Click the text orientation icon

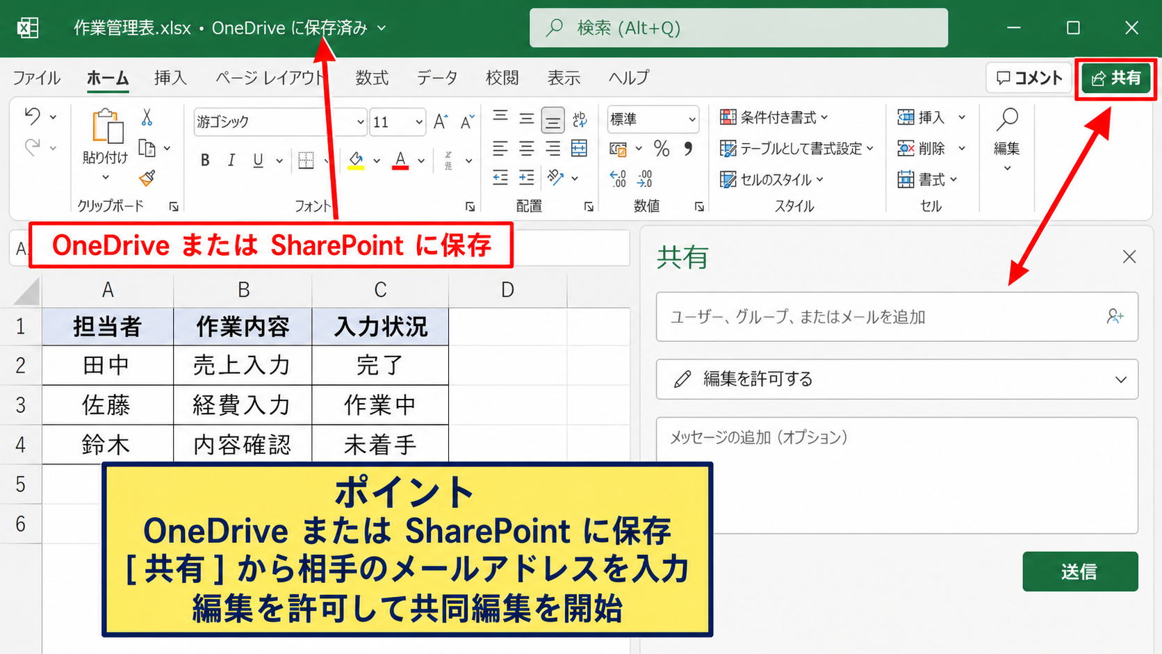pyautogui.click(x=555, y=178)
